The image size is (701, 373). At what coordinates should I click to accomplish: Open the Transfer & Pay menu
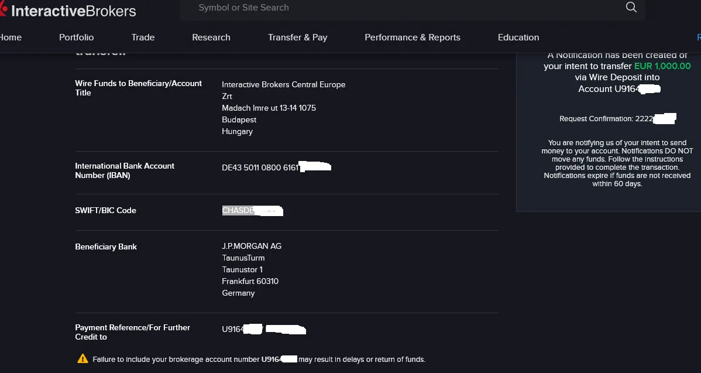[297, 37]
